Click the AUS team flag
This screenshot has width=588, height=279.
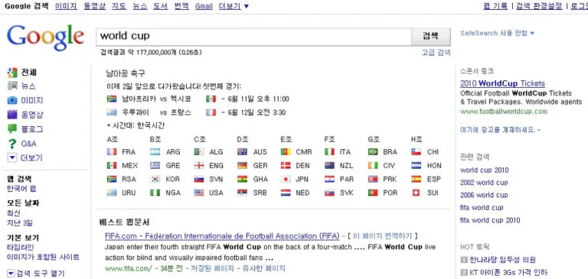[242, 152]
